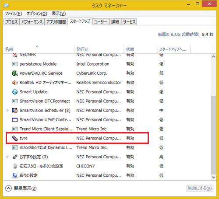Image resolution: width=219 pixels, height=199 pixels.
Task: Click the Intel Corporation publisher cell
Action: coord(93,64)
